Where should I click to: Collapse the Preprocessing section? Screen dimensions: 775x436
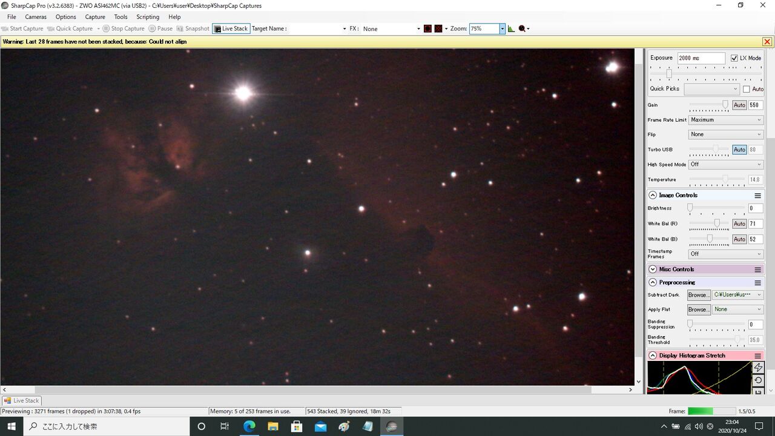point(653,283)
